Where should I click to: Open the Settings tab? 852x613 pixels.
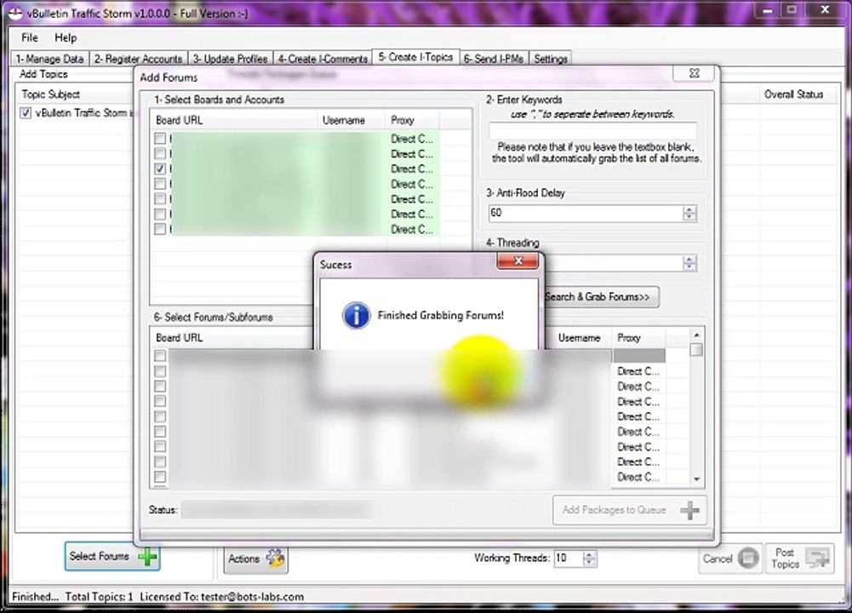[551, 59]
